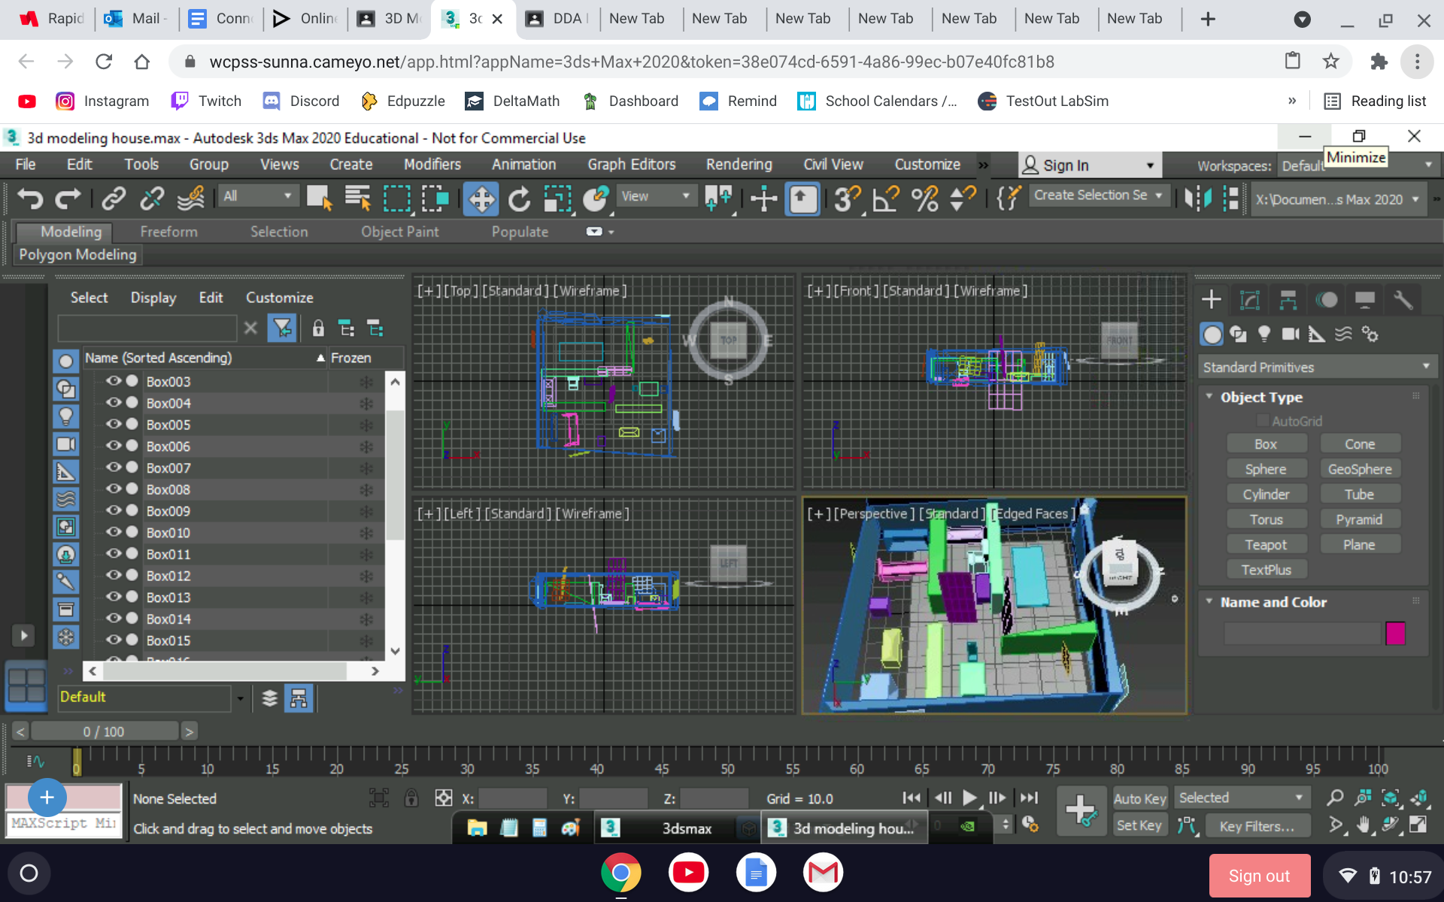
Task: Select the Select and Move tool
Action: tap(481, 198)
